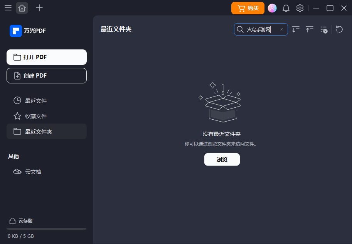Refresh the recent folders list
The image size is (352, 244).
pos(339,29)
